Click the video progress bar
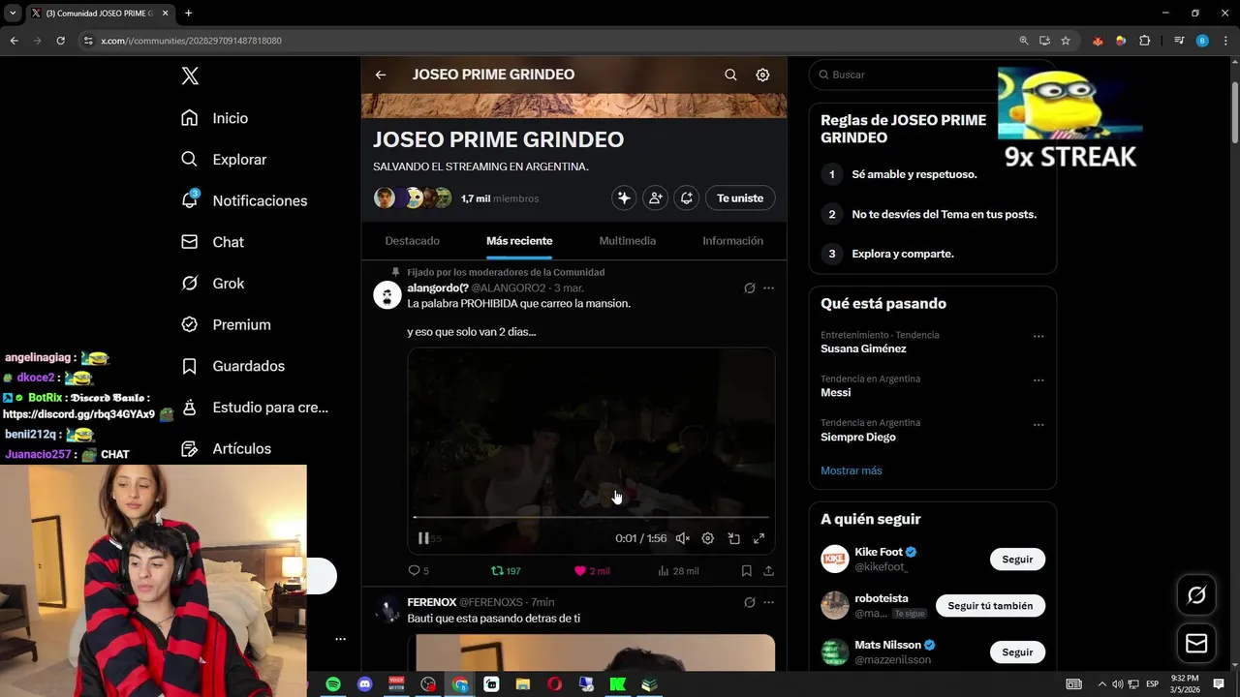 tap(591, 518)
